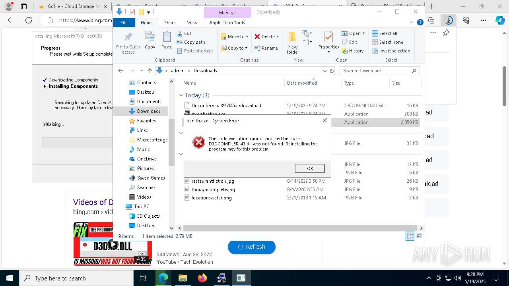Open the Move to dropdown
Image resolution: width=509 pixels, height=286 pixels.
coord(235,37)
